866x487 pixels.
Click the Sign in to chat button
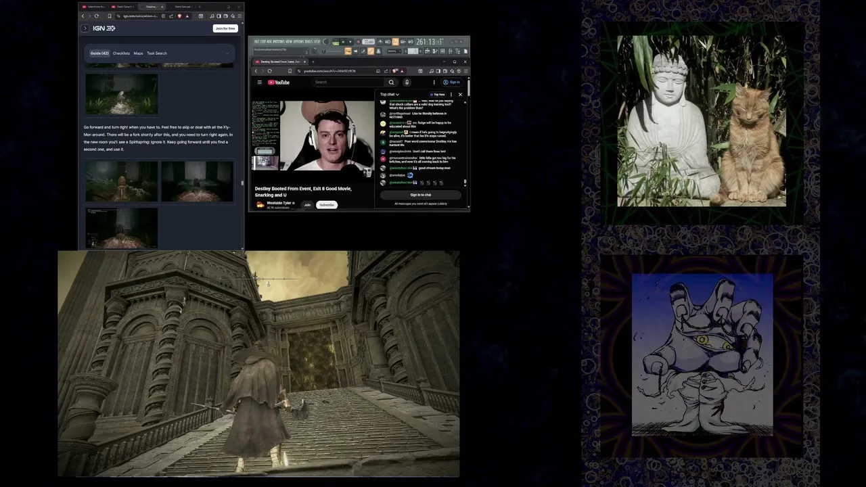pyautogui.click(x=420, y=195)
